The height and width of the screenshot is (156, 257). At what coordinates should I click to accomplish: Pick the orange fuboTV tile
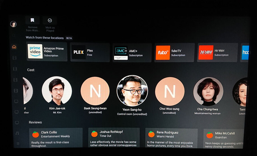click(175, 53)
